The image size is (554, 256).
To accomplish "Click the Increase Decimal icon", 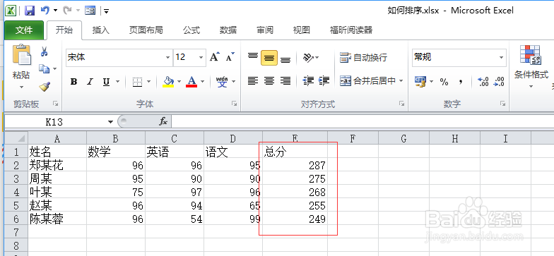I will pos(483,82).
